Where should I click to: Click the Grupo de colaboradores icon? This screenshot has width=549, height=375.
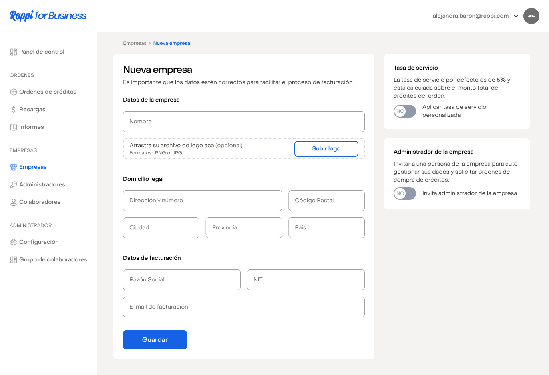14,260
